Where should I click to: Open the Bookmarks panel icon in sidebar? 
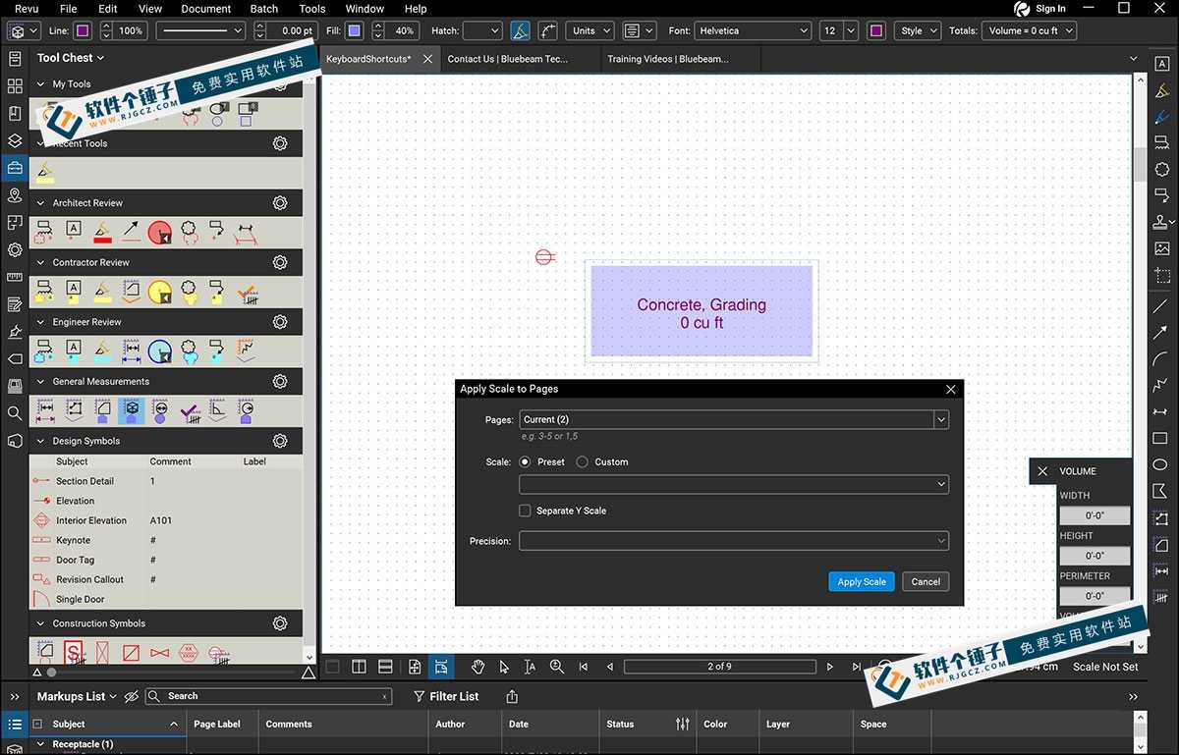pyautogui.click(x=15, y=114)
